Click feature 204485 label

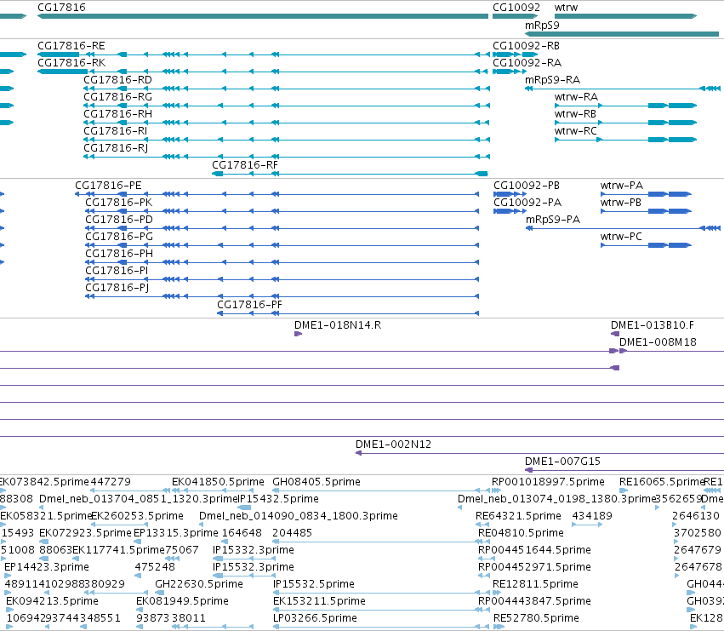pyautogui.click(x=293, y=533)
